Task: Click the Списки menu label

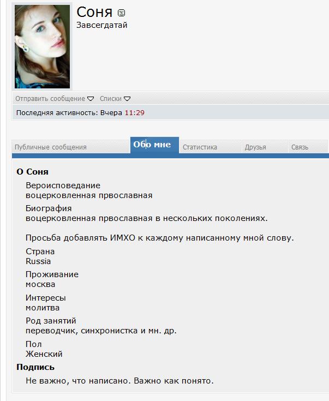Action: (111, 99)
